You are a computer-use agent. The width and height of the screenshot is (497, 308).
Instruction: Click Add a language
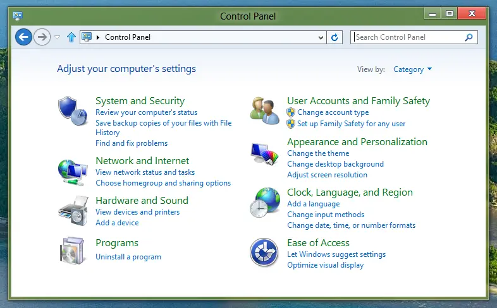click(314, 204)
